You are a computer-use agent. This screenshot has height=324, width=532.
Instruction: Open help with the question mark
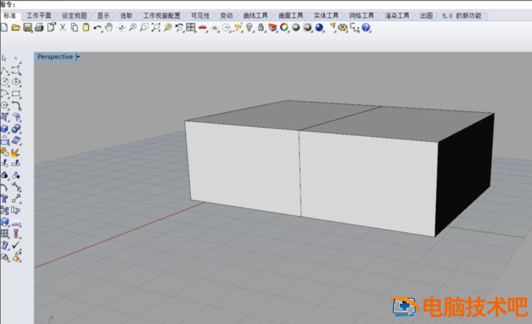366,28
